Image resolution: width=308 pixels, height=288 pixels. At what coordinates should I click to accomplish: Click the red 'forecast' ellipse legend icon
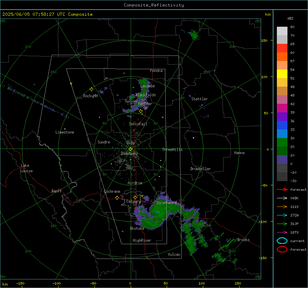tap(282, 249)
